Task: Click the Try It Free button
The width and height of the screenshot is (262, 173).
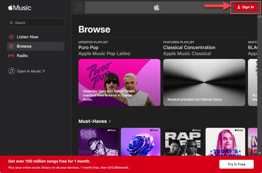Action: [x=236, y=164]
